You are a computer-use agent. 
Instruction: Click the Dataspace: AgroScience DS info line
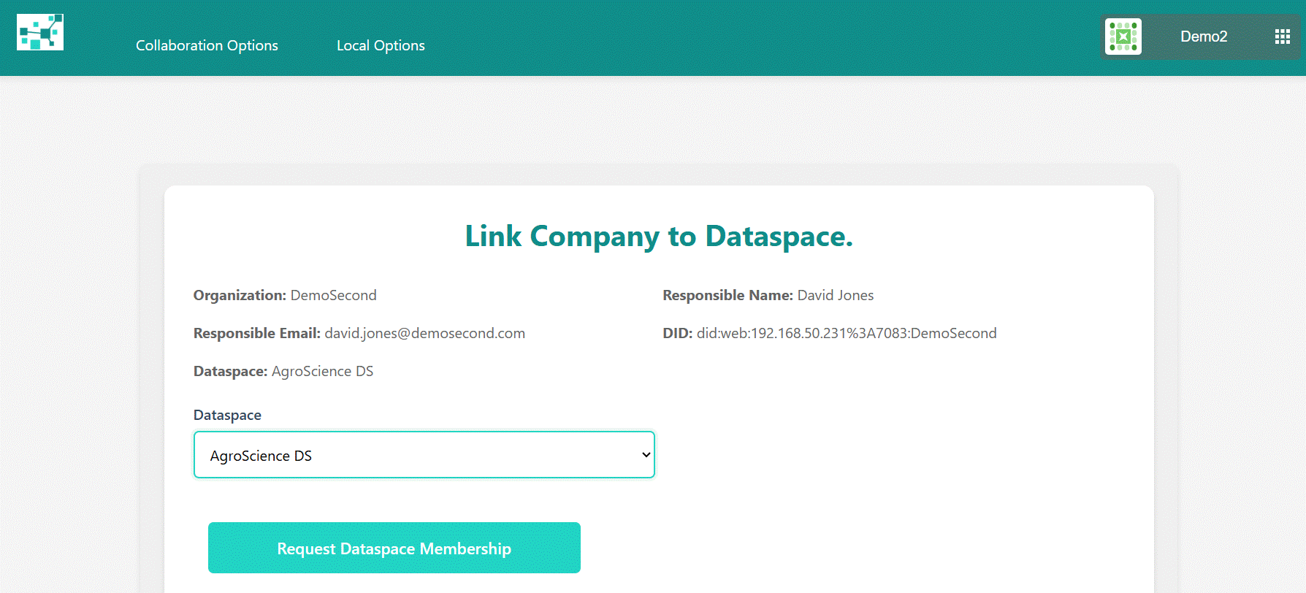tap(283, 371)
